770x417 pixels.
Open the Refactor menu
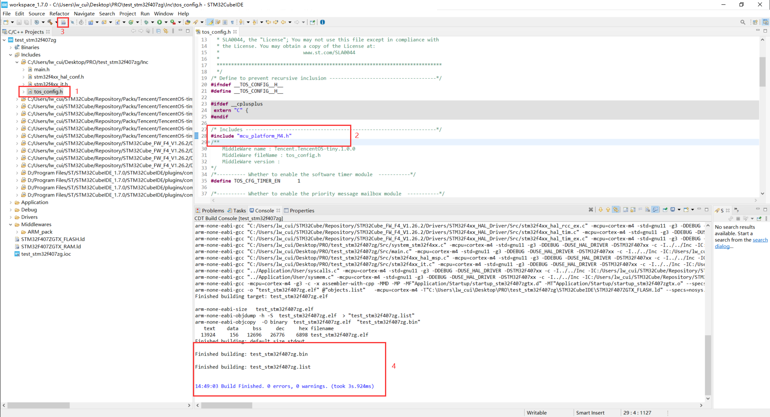pyautogui.click(x=59, y=13)
